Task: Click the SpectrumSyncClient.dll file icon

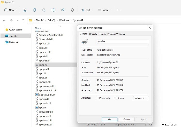Action: (x=37, y=35)
